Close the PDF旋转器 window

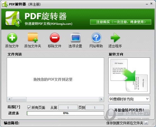click(x=151, y=4)
